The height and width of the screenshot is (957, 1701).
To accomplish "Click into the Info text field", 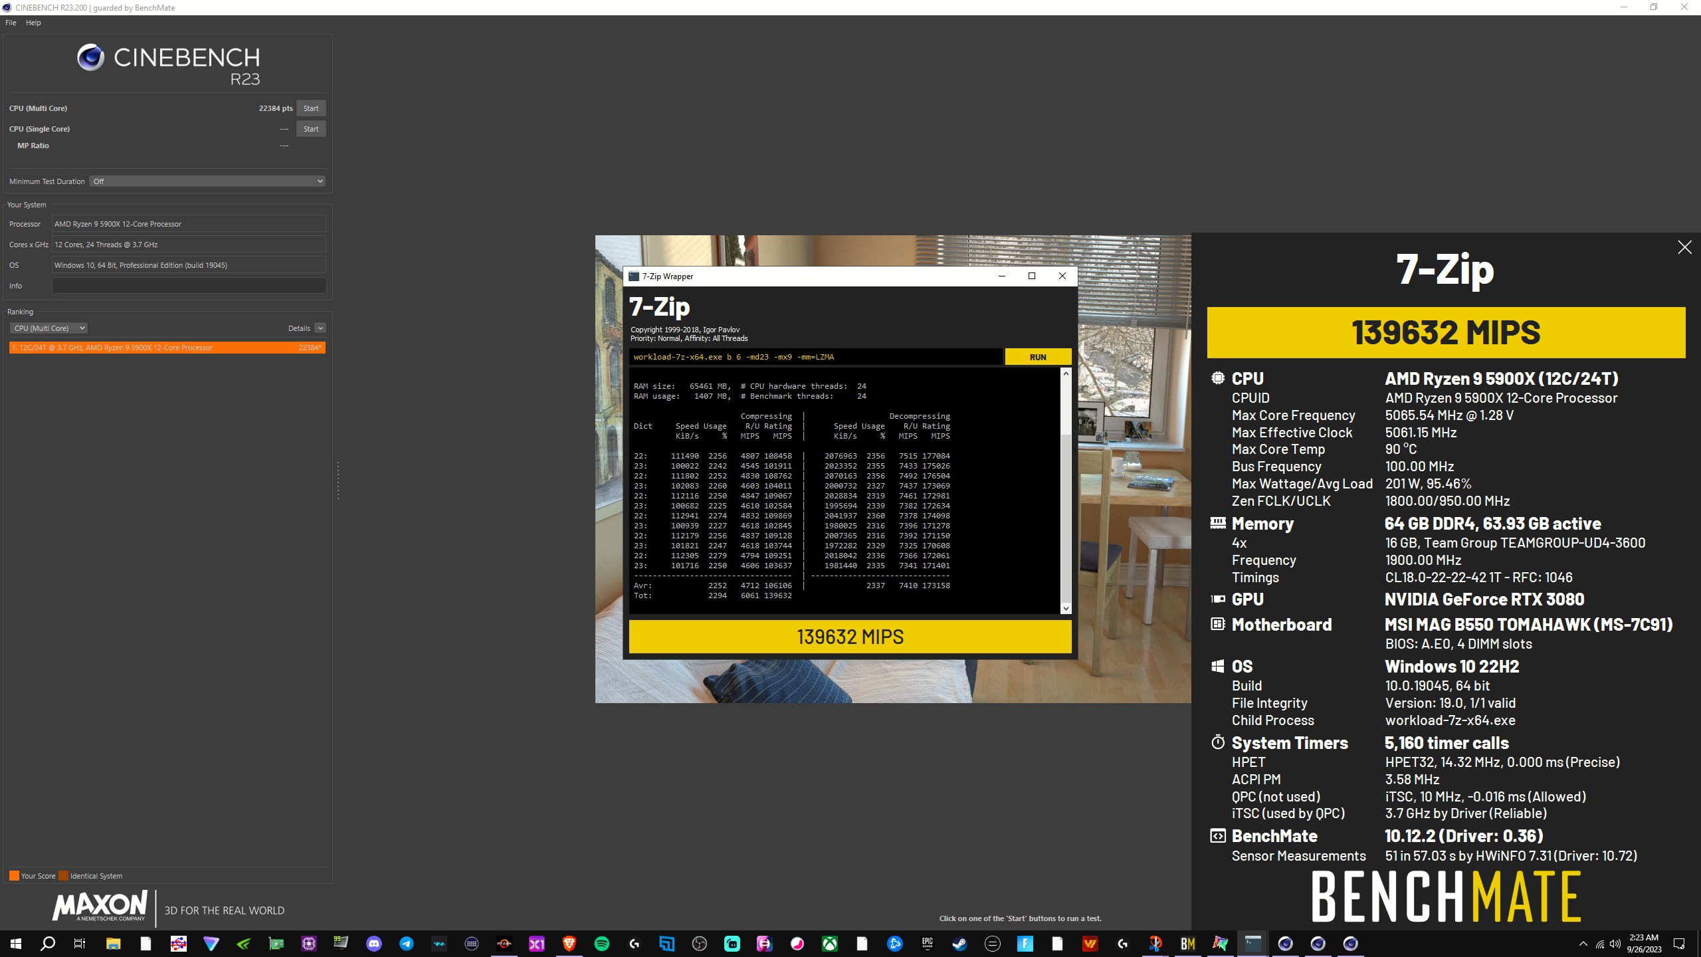I will [x=189, y=286].
